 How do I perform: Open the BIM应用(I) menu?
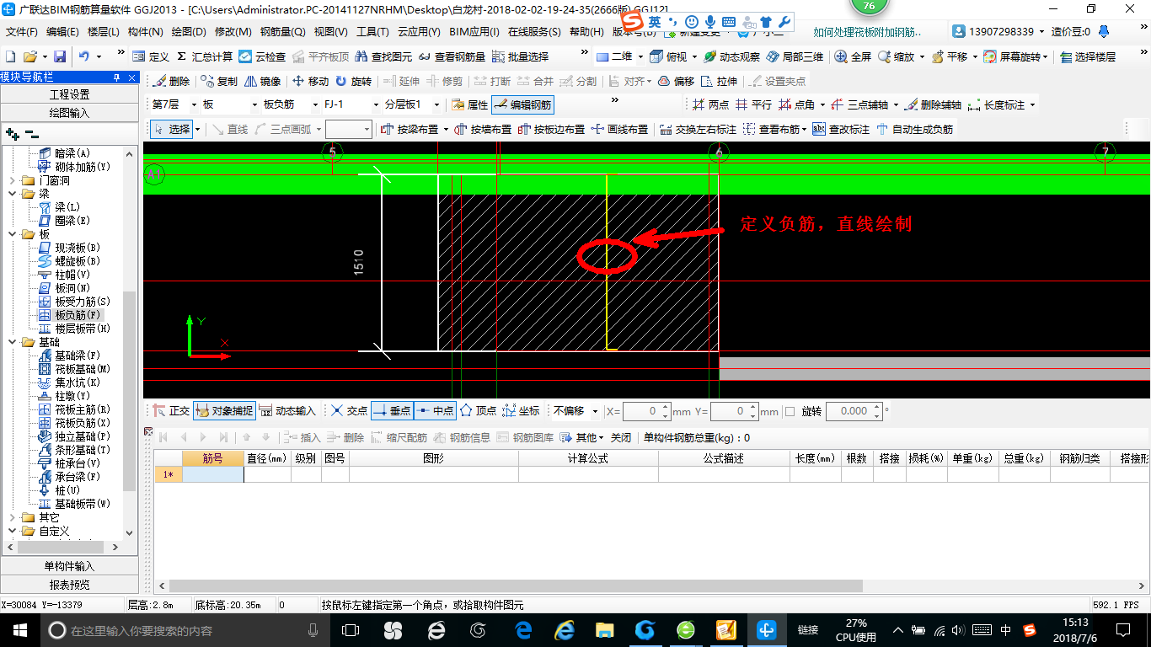[474, 32]
